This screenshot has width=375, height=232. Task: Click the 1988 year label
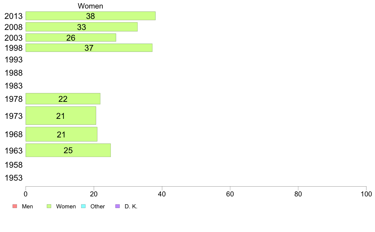[14, 73]
